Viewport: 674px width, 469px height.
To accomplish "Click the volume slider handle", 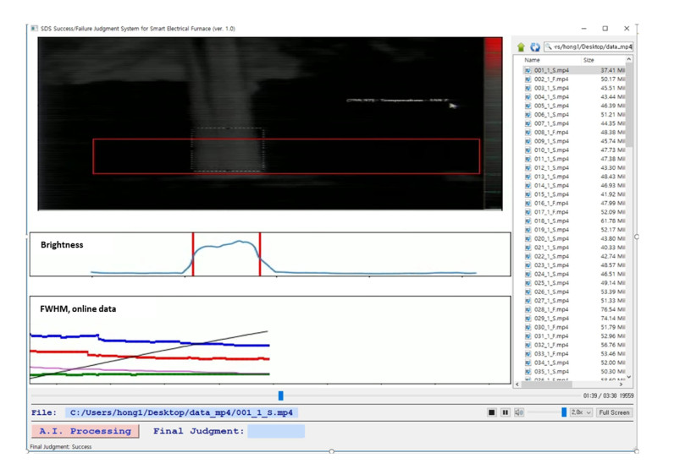I will pyautogui.click(x=564, y=412).
